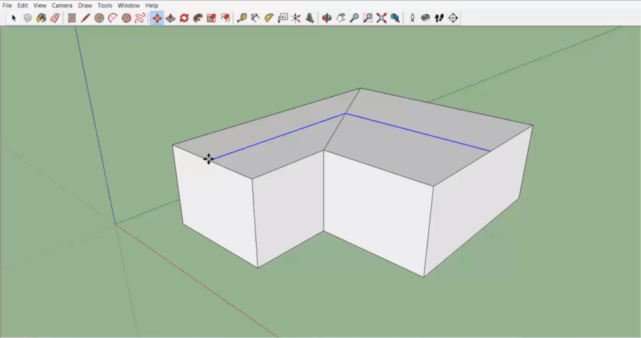Pick the Paint Bucket tool
The image size is (641, 338).
[41, 18]
